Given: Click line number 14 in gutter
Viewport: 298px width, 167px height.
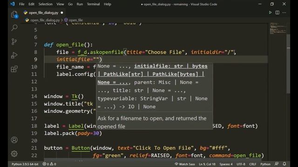Looking at the screenshot, I should tap(34, 96).
